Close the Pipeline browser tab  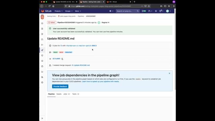[103, 2]
